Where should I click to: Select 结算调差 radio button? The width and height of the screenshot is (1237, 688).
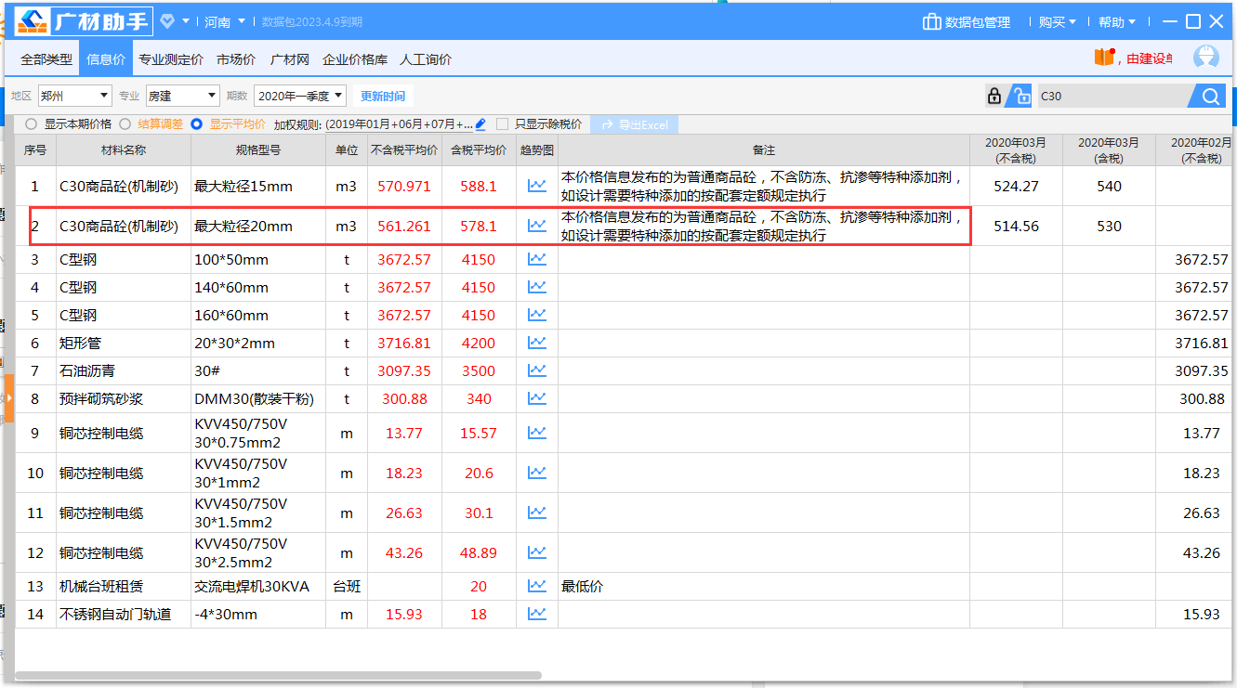point(125,123)
